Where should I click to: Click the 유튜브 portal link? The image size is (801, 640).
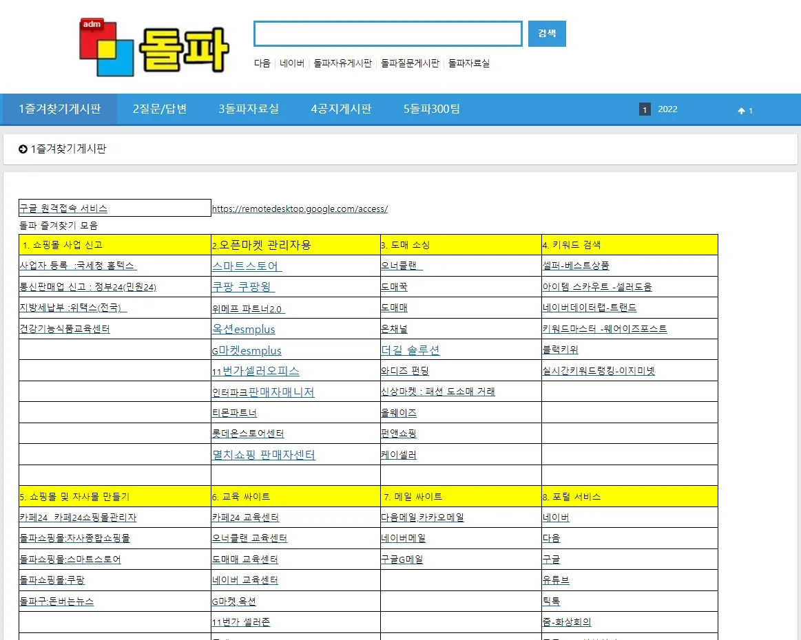pyautogui.click(x=556, y=580)
